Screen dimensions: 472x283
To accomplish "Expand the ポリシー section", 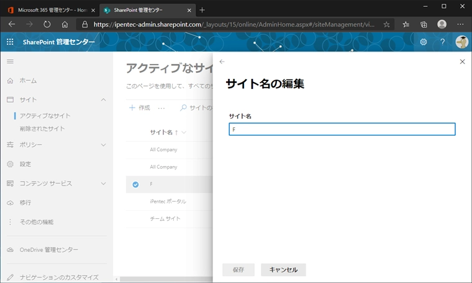I will (x=103, y=145).
